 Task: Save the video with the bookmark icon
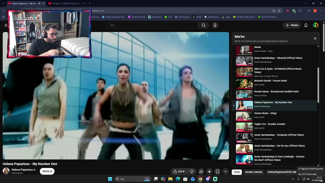(x=217, y=172)
